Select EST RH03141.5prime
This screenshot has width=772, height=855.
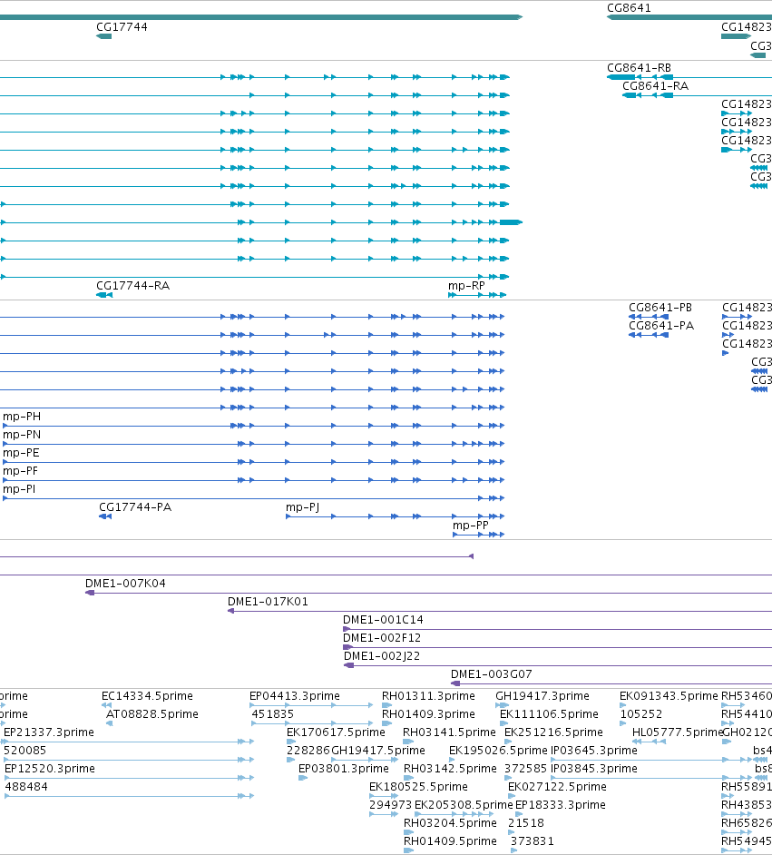click(x=449, y=732)
